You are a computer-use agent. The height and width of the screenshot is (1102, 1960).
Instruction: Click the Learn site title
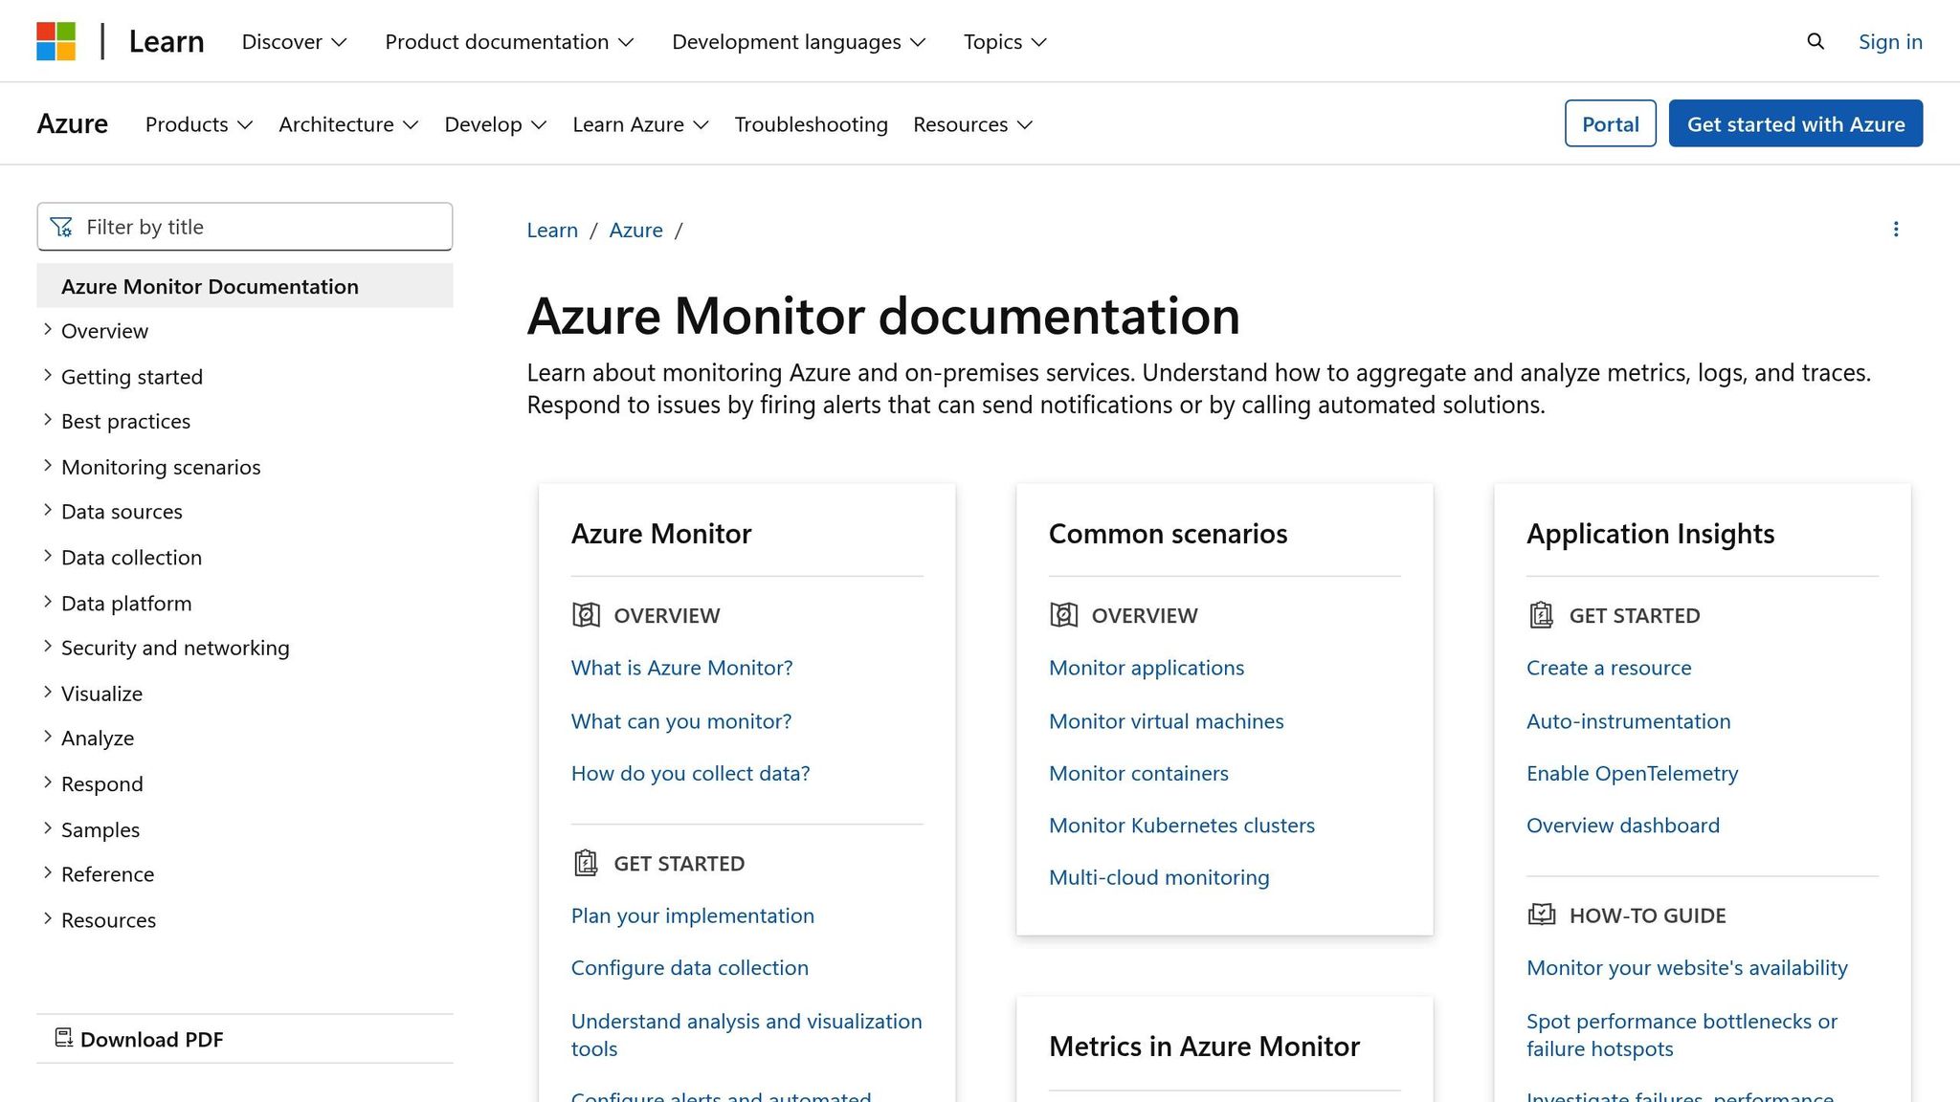167,42
